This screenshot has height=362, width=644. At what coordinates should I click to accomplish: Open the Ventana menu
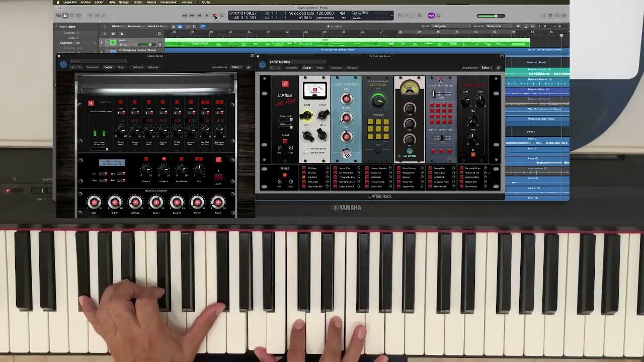[187, 2]
